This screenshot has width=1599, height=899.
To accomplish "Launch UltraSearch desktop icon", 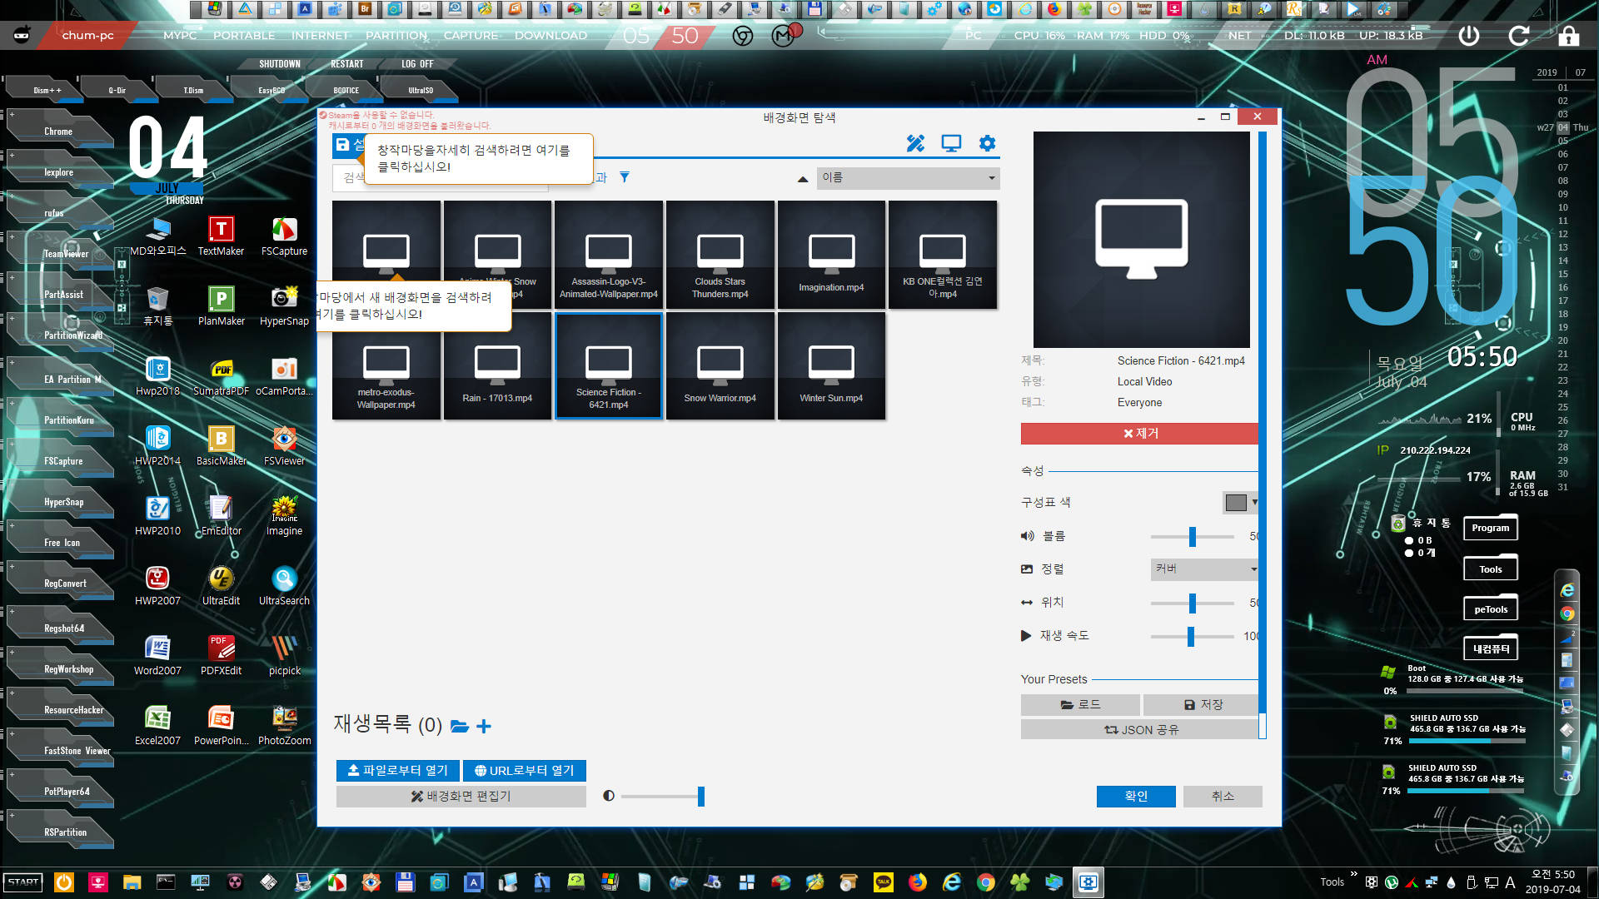I will (284, 586).
